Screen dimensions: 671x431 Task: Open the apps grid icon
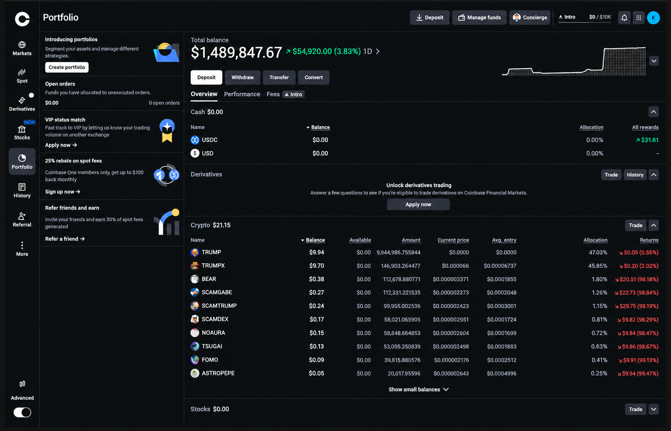pyautogui.click(x=638, y=18)
